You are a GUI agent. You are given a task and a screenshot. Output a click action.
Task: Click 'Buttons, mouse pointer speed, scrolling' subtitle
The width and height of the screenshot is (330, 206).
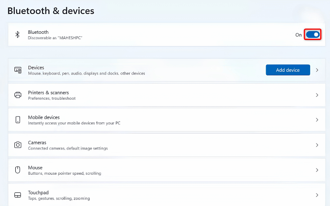pos(65,173)
